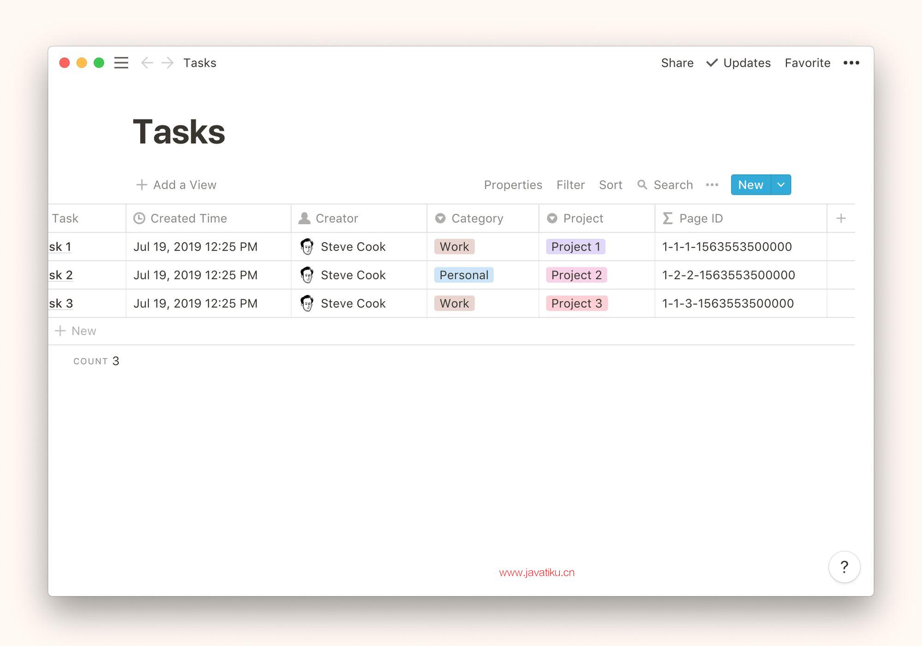922x646 pixels.
Task: Click the window close red button
Action: pyautogui.click(x=65, y=63)
